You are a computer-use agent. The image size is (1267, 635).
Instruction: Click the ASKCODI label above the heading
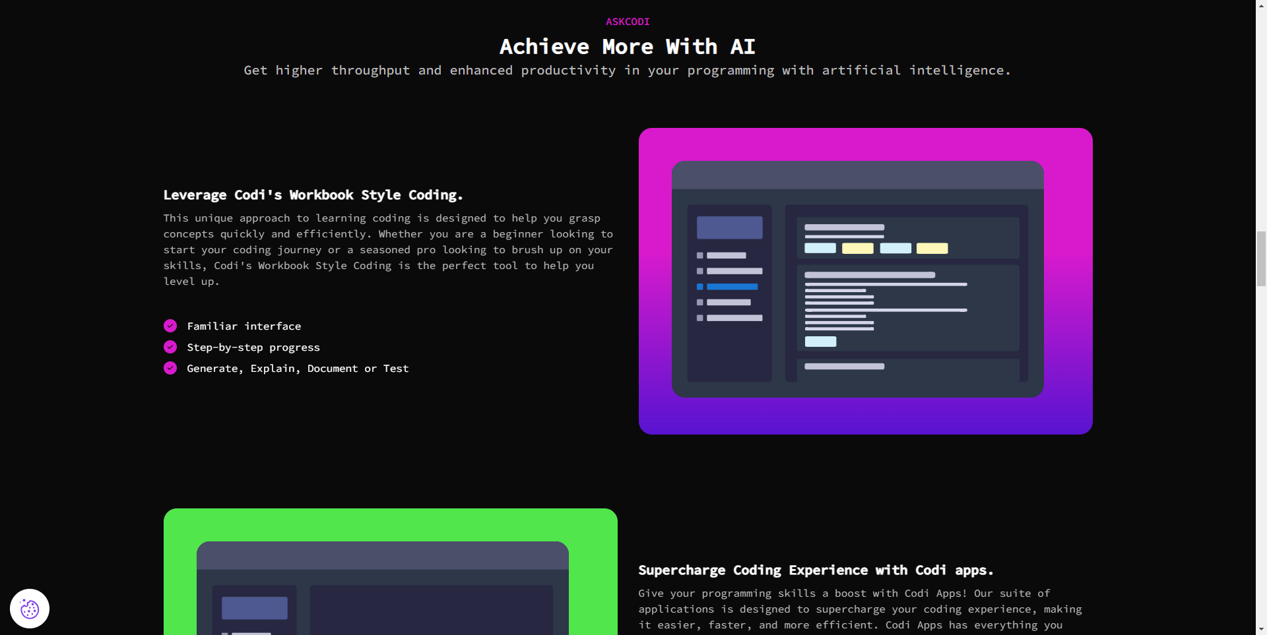click(628, 22)
